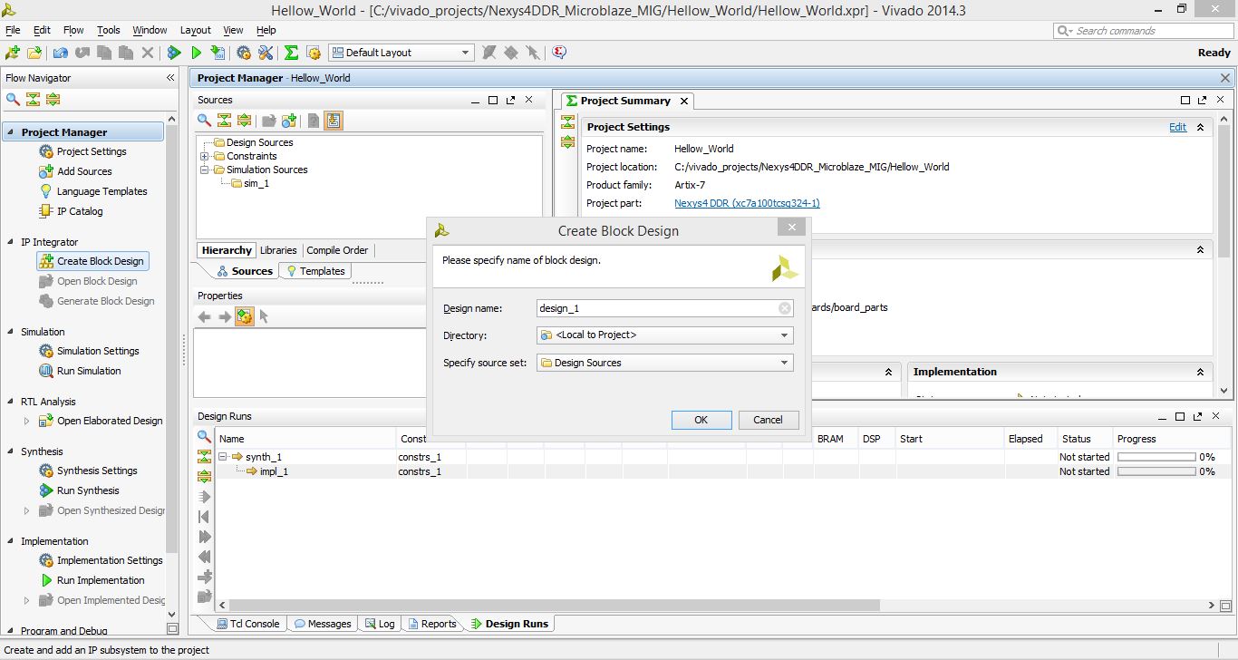The image size is (1238, 660).
Task: Collapse the Flow Navigator panel with chevrons
Action: coord(170,78)
